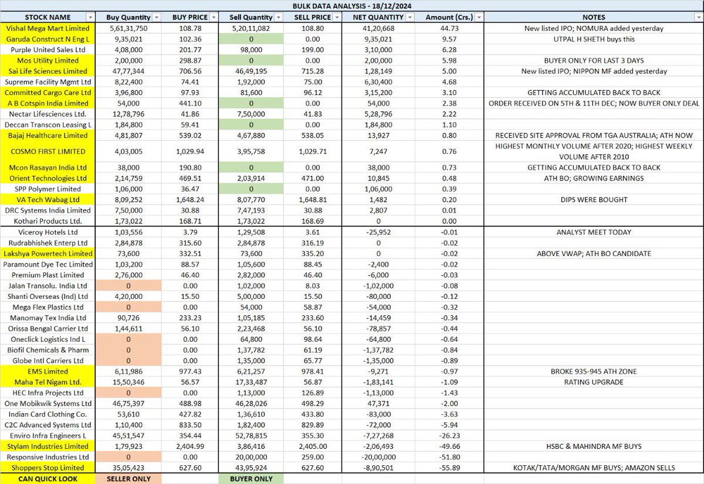
Task: Select the note HSBC & MAHINDRA MF BUYS
Action: point(593,446)
